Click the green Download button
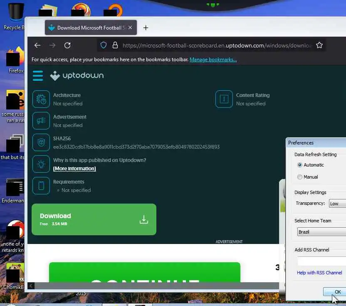346x306 pixels. (94, 219)
